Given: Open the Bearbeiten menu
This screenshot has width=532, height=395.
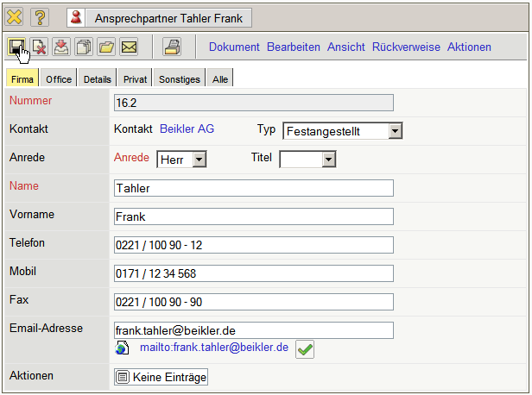Looking at the screenshot, I should coord(294,47).
